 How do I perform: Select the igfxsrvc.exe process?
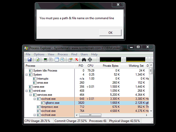pyautogui.click(x=52, y=103)
